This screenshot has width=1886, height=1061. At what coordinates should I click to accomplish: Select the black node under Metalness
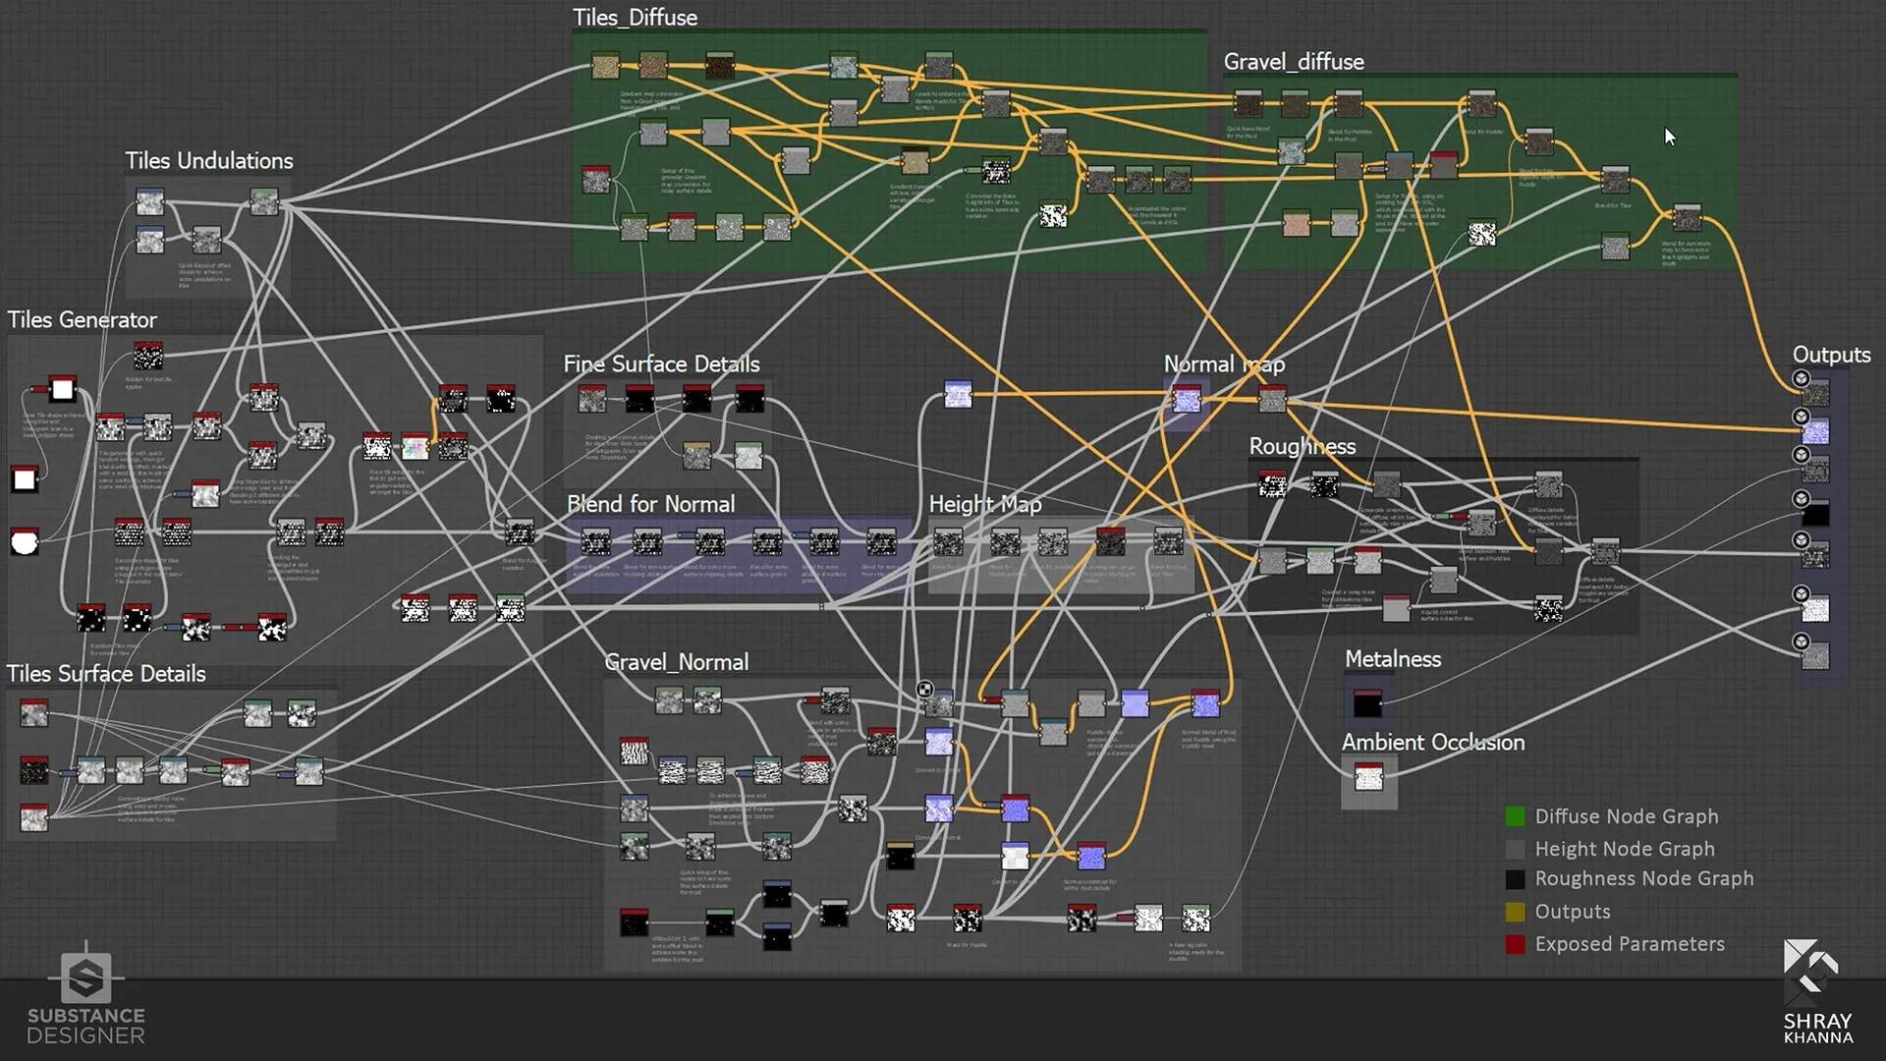tap(1366, 703)
